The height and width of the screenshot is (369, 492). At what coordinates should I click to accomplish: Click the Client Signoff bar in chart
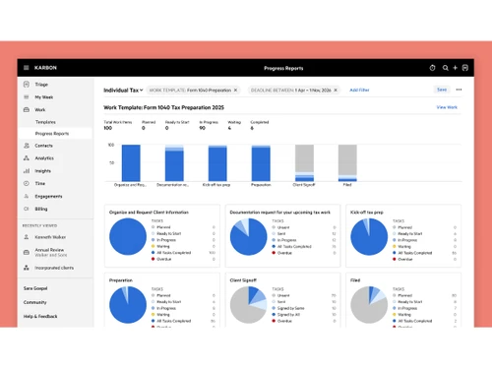pos(304,162)
